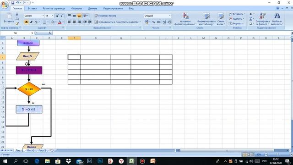
Task: Open the Рецензирование tab
Action: click(113, 8)
